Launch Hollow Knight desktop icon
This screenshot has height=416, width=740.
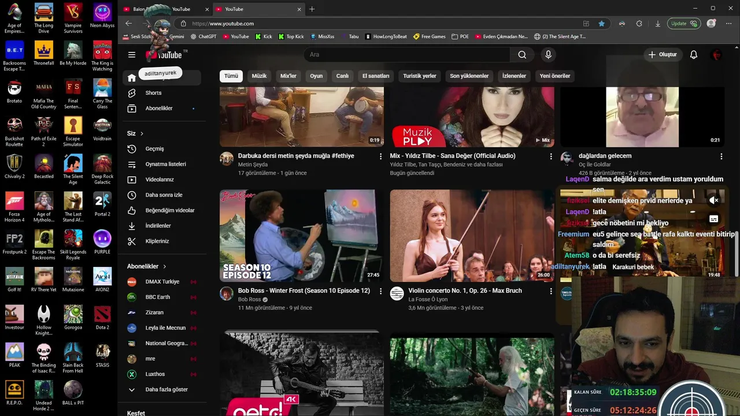(44, 320)
